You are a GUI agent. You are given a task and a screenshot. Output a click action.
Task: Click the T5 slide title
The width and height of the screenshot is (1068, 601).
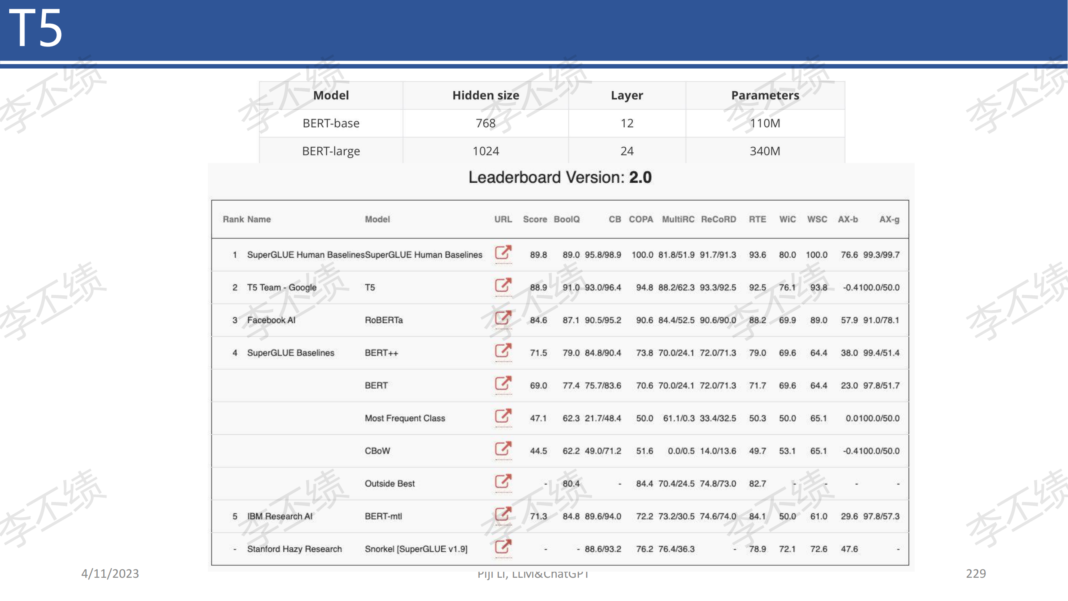point(36,28)
